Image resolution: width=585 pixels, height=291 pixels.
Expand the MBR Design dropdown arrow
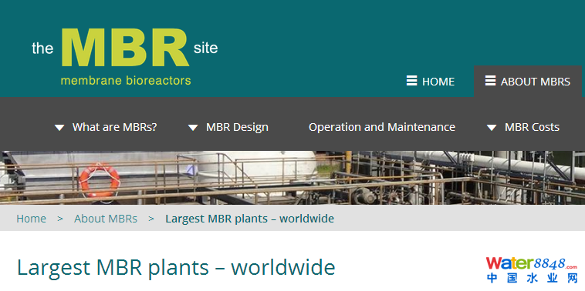click(x=193, y=128)
